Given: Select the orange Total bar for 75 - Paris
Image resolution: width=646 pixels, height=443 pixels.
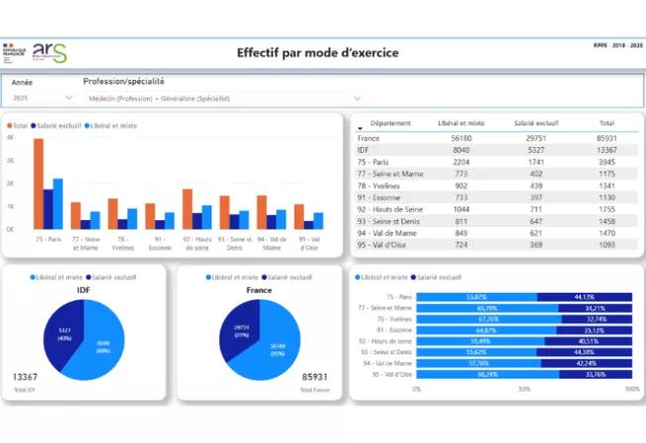Looking at the screenshot, I should [39, 184].
